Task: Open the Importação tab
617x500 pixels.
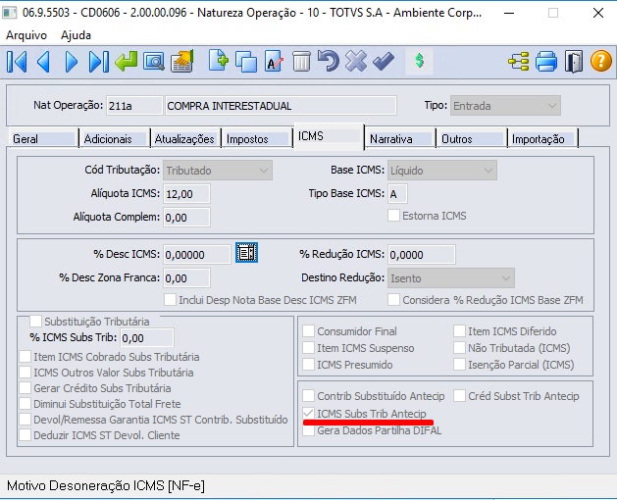Action: pos(542,138)
